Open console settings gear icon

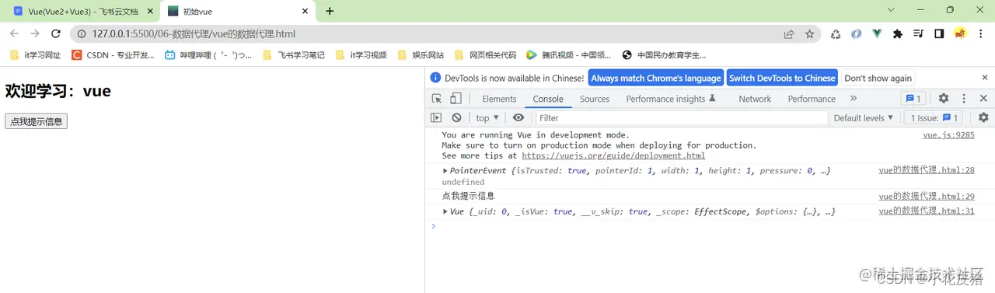[x=983, y=117]
